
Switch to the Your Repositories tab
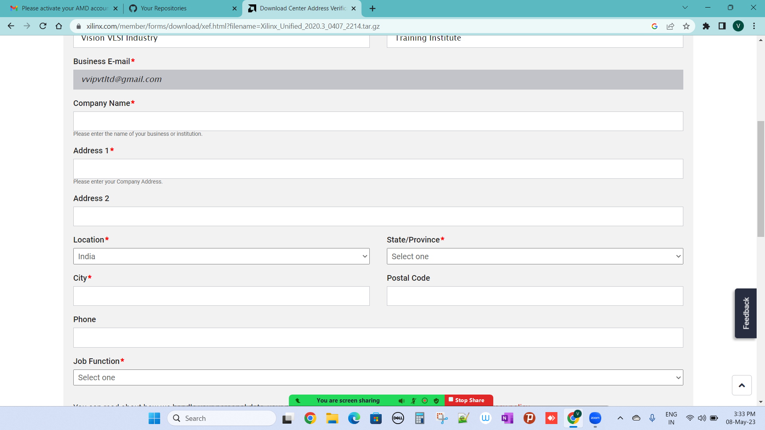182,8
